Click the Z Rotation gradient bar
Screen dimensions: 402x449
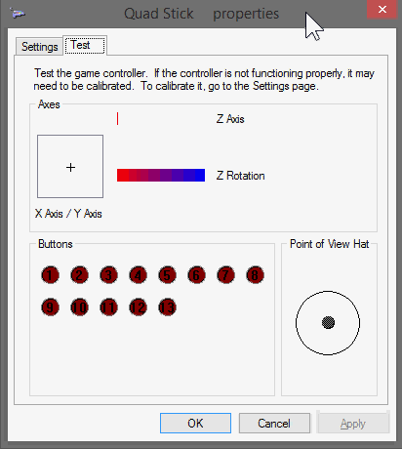click(x=161, y=175)
